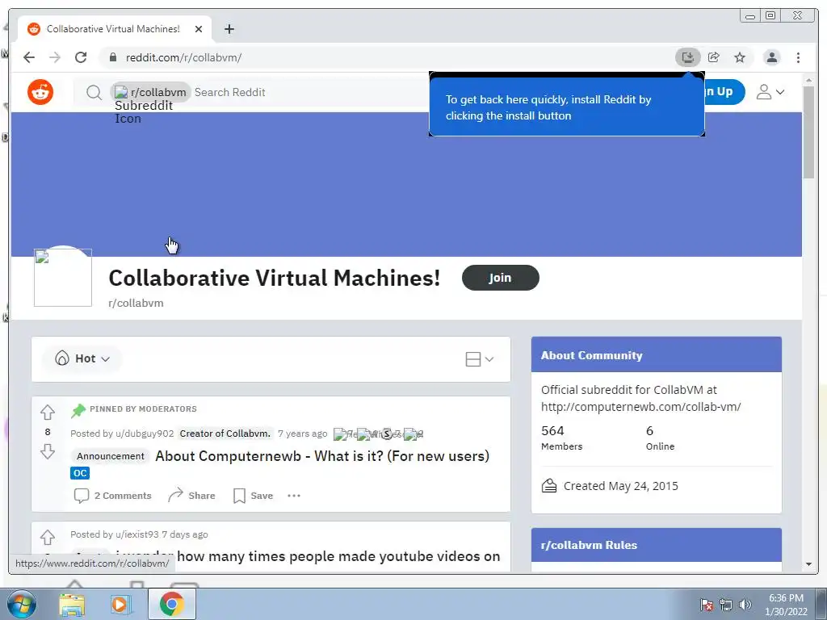The width and height of the screenshot is (827, 620).
Task: Open the volume speaker tray icon
Action: pos(745,604)
